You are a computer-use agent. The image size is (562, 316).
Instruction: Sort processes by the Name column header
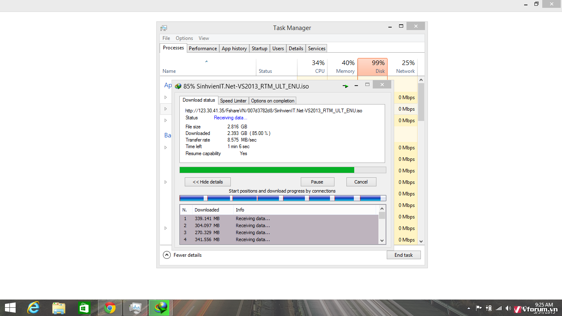(208, 67)
